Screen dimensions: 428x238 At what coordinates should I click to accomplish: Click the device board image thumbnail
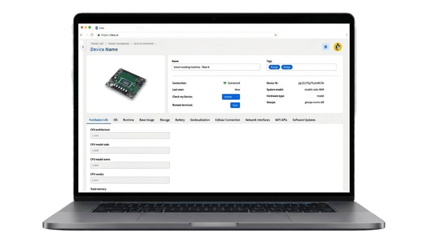[x=126, y=84]
